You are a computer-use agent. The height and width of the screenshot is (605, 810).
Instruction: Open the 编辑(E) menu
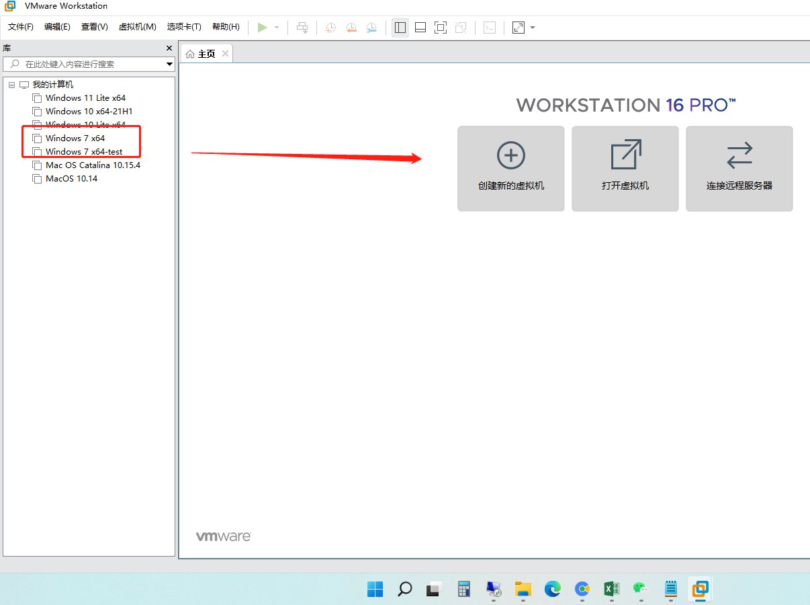coord(57,27)
